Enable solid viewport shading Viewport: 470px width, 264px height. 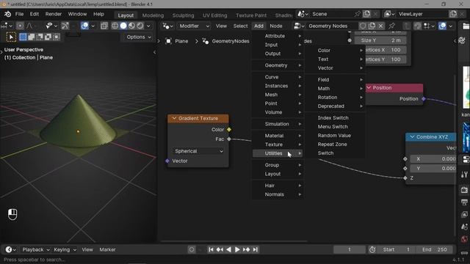[x=123, y=26]
